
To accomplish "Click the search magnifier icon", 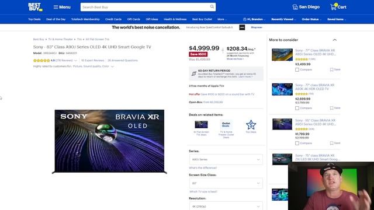I will (x=212, y=6).
